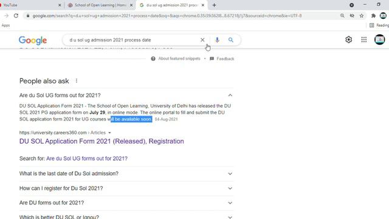389x219 pixels.
Task: Open 'DU SOL Application Form 2021 (Released)' result link
Action: pos(102,141)
